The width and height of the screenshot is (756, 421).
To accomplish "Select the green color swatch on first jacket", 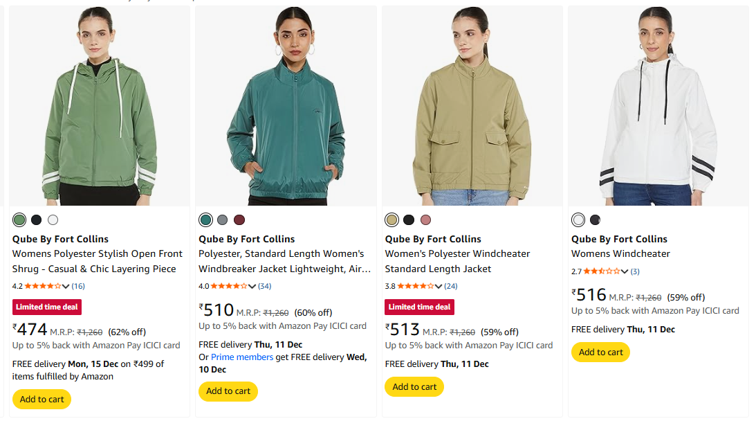I will pos(19,220).
